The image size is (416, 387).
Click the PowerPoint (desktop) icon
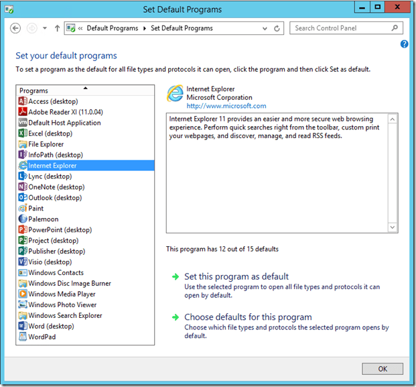click(x=23, y=230)
